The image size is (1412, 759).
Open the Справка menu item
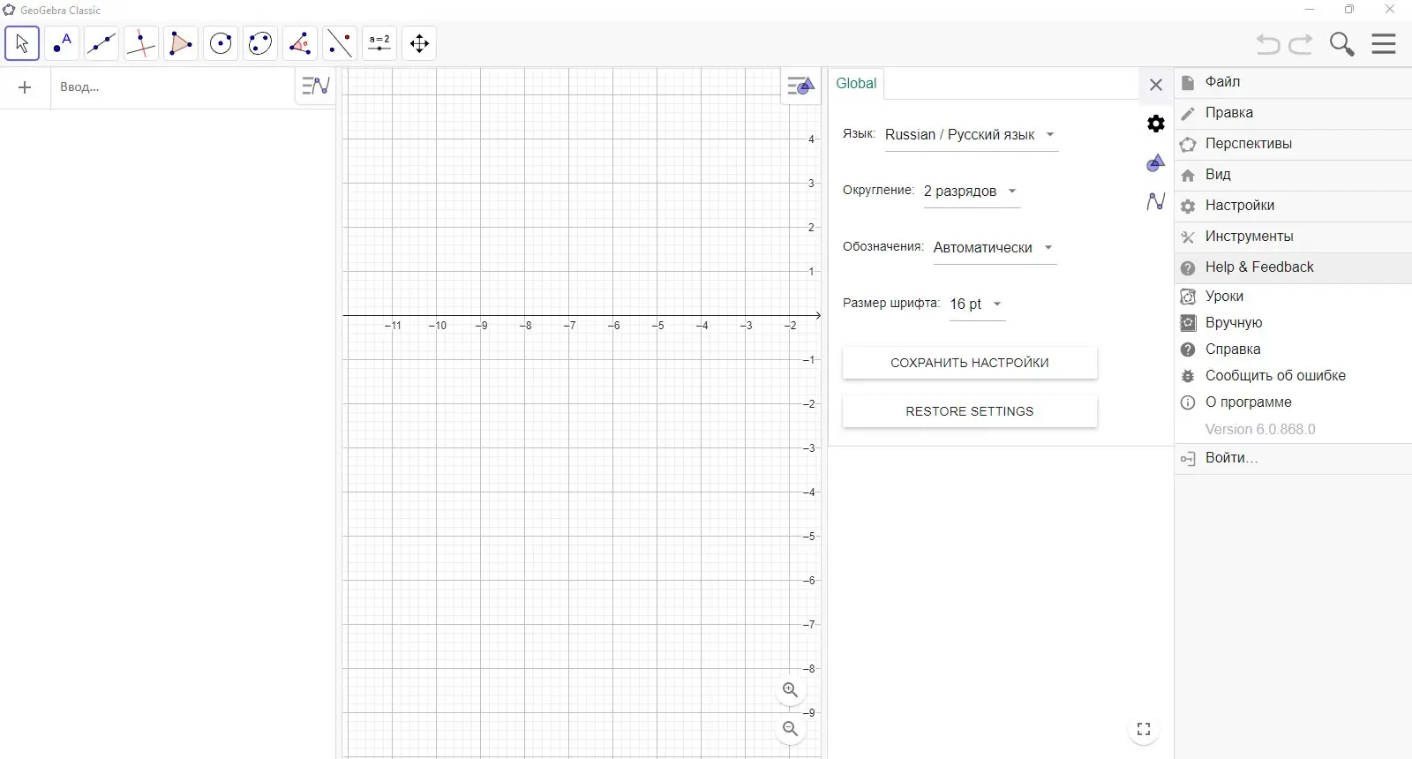point(1293,349)
